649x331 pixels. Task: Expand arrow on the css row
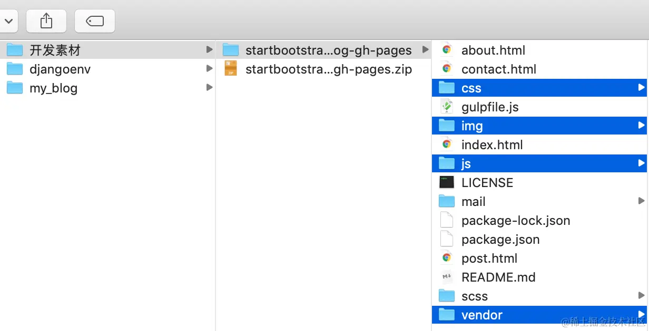tap(641, 88)
